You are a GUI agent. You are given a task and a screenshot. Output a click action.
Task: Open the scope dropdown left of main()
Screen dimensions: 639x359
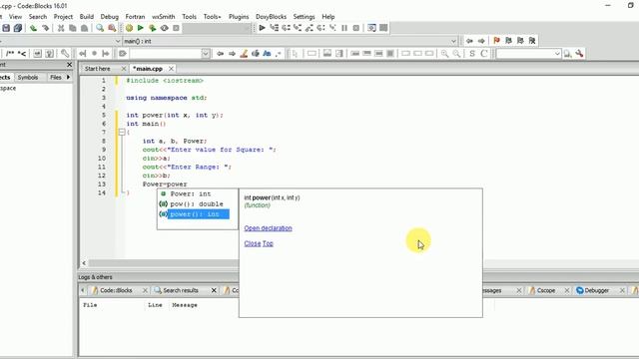(118, 41)
